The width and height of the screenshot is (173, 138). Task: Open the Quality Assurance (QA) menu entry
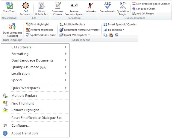[x=35, y=67]
